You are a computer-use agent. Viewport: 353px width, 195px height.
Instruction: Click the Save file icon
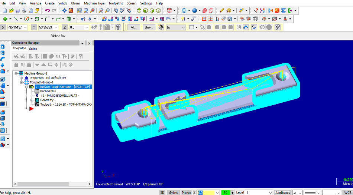18,10
